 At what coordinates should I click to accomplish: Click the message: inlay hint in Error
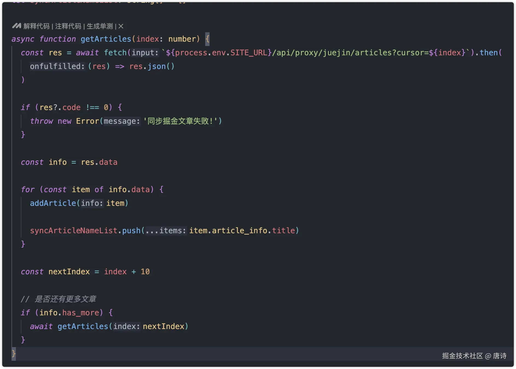coord(122,121)
